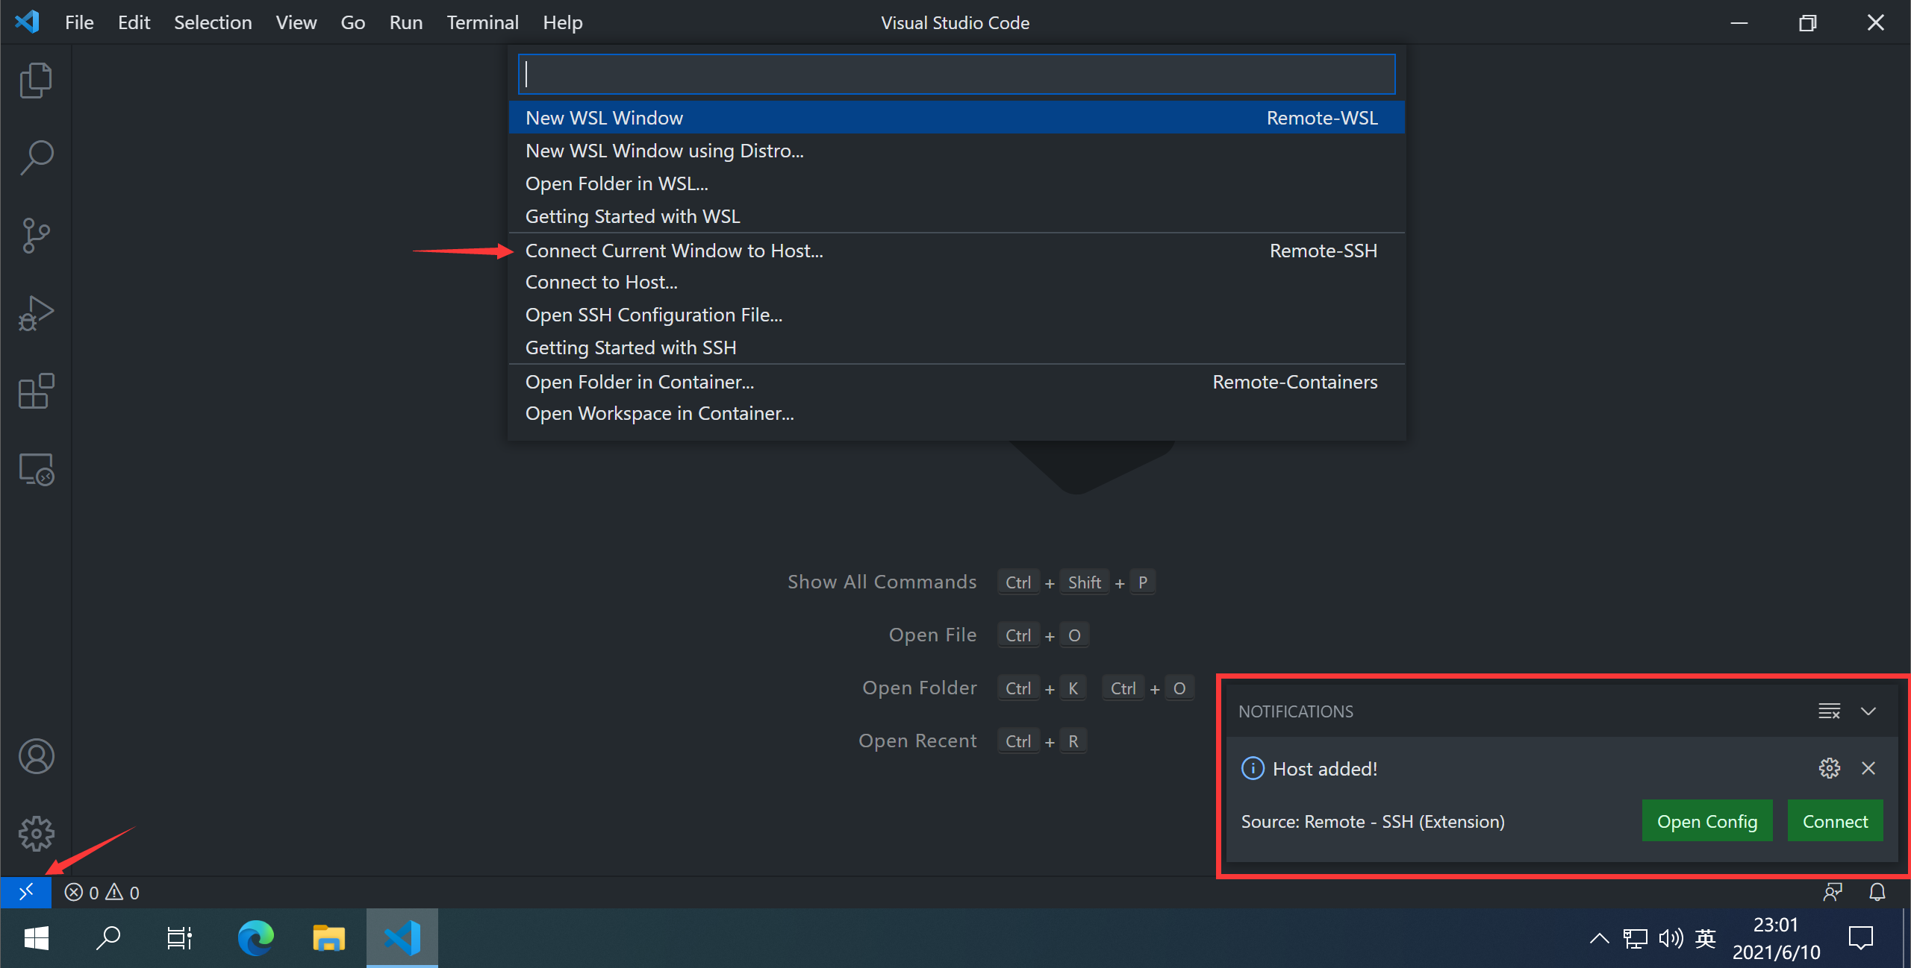1911x968 pixels.
Task: Click the Search icon in sidebar
Action: [x=34, y=157]
